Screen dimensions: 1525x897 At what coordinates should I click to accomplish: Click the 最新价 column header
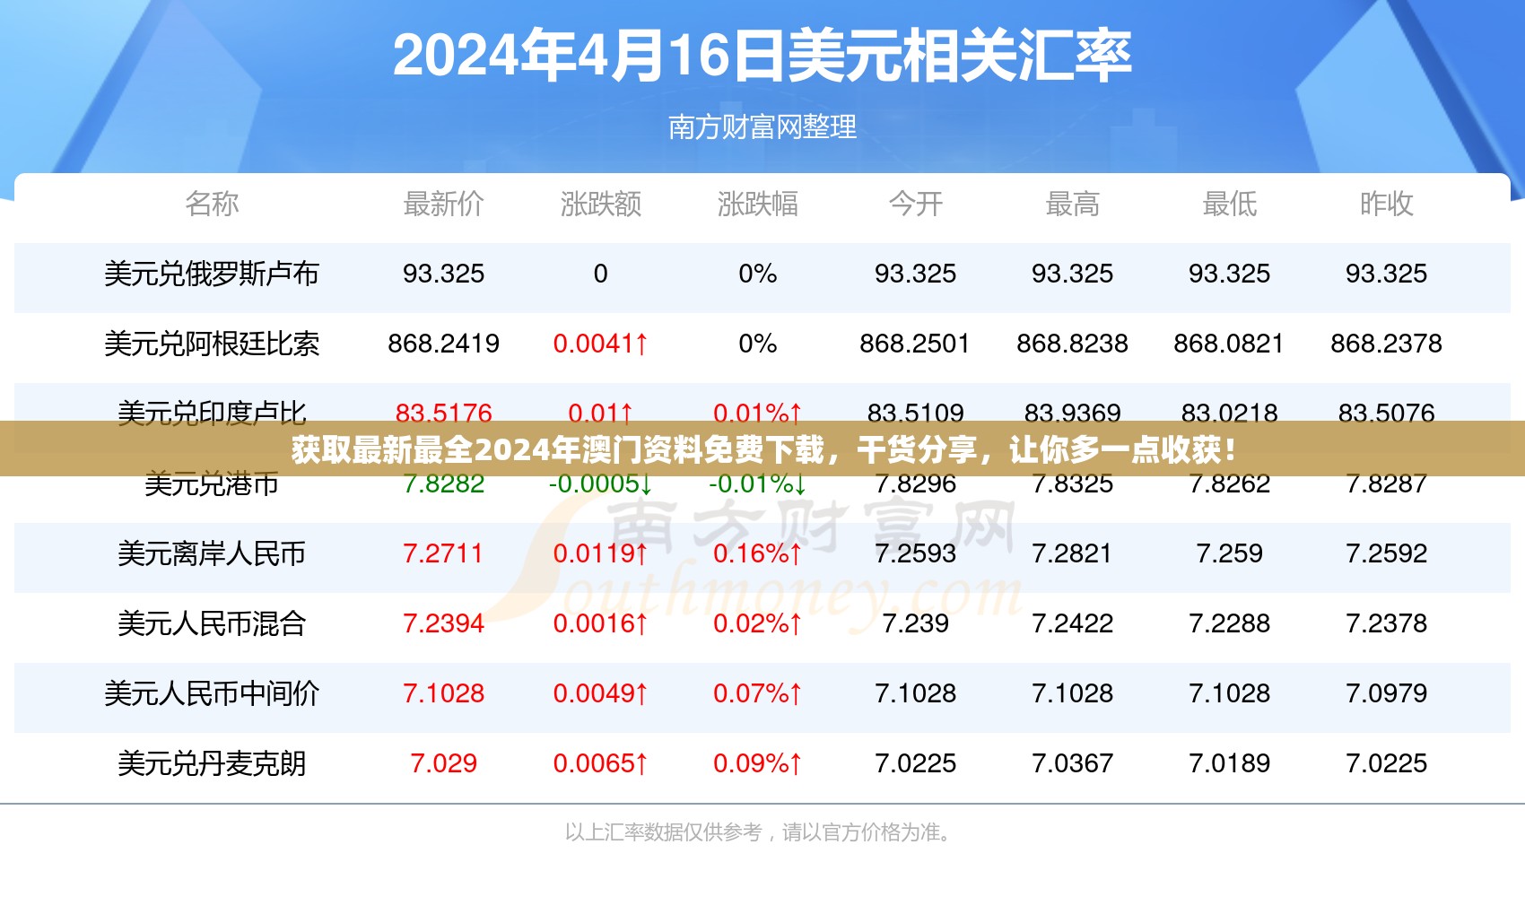tap(443, 204)
